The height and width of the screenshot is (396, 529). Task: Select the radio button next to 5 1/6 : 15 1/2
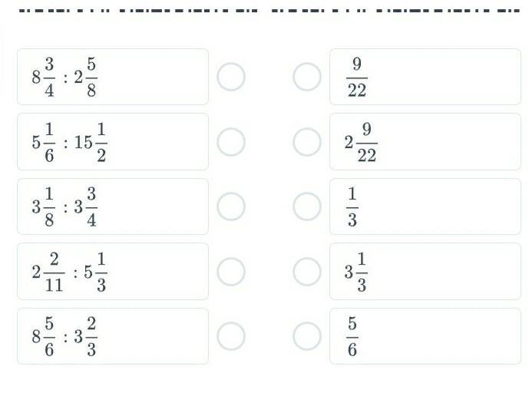231,141
